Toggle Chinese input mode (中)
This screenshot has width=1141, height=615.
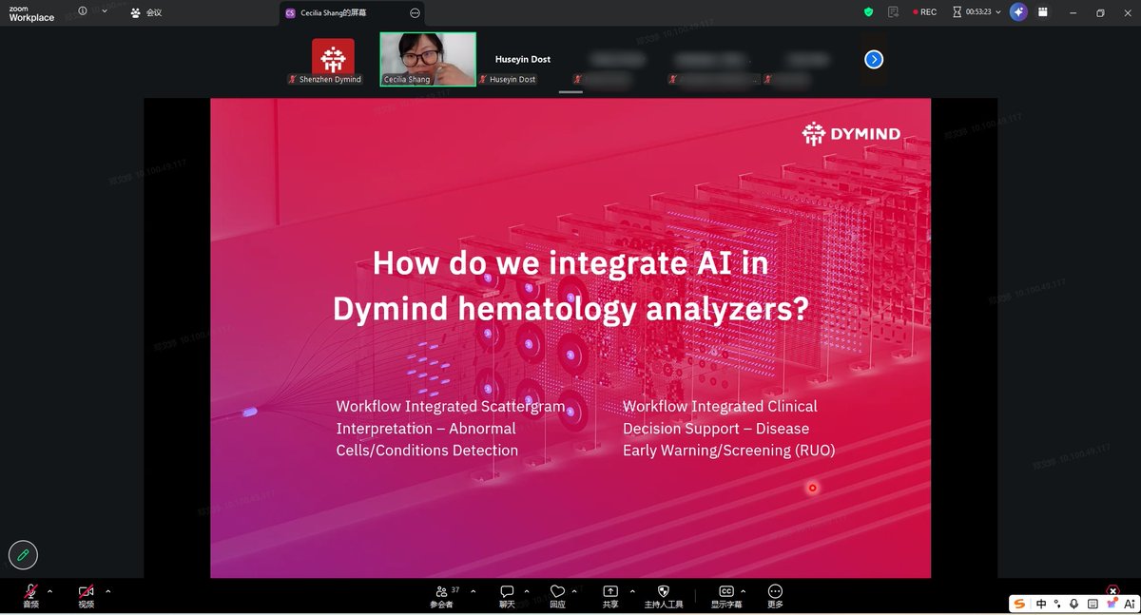click(x=1041, y=604)
